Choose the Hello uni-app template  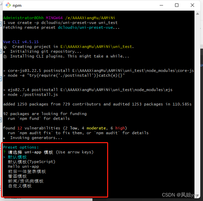coord(23,166)
